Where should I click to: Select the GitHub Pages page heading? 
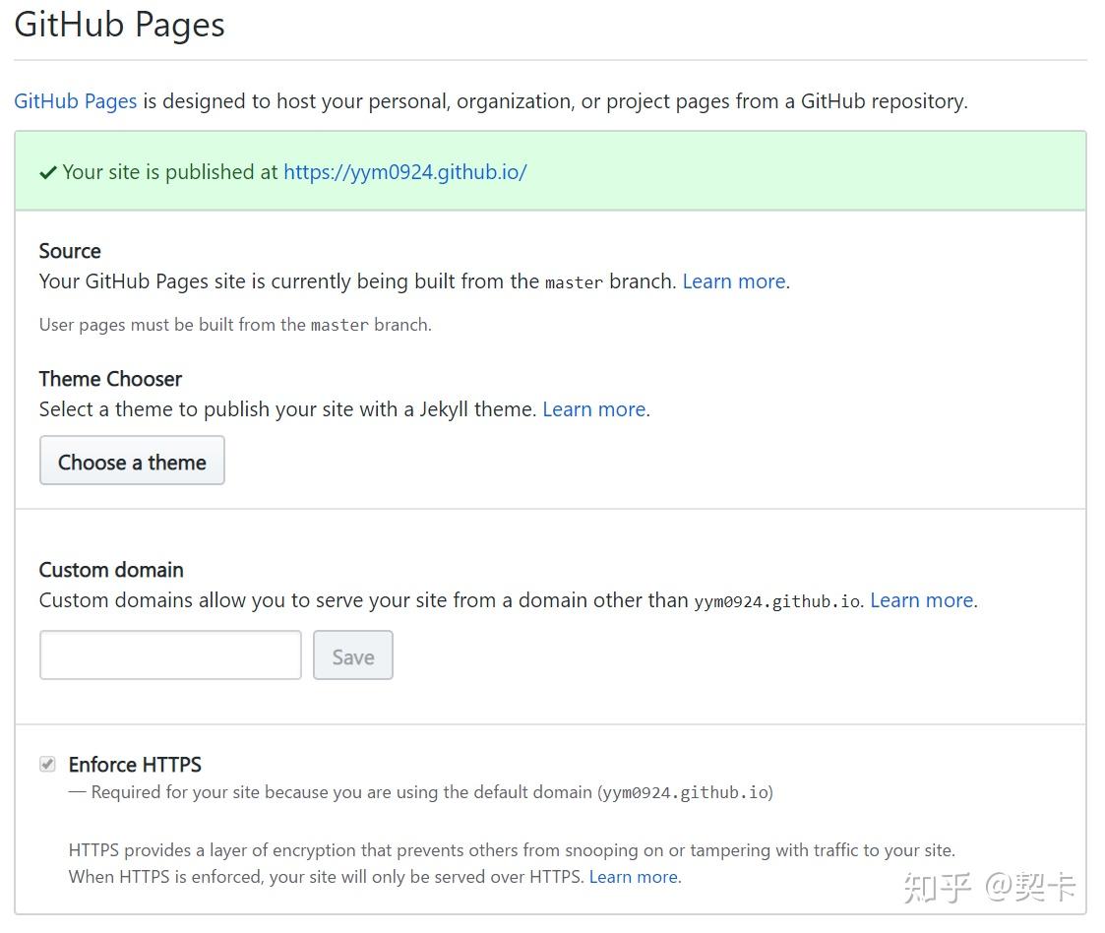coord(118,25)
